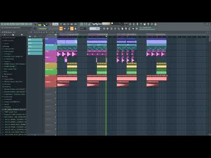Select the Templates folder in browser

pyautogui.click(x=7, y=107)
